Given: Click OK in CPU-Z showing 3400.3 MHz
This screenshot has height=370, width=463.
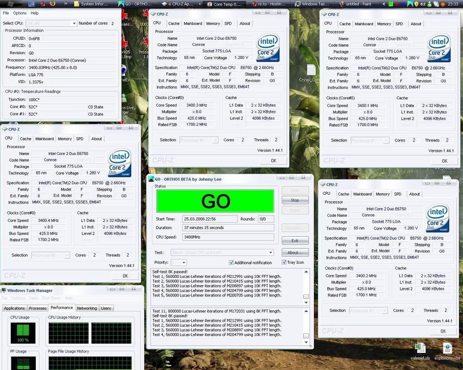Looking at the screenshot, I should point(274,160).
